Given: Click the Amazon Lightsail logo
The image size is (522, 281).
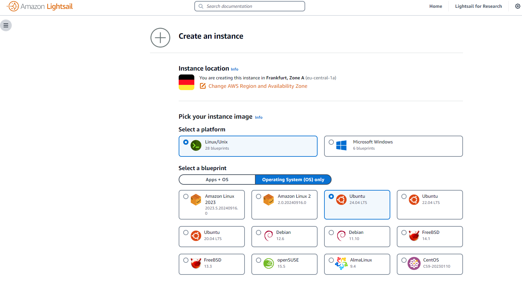Looking at the screenshot, I should point(40,7).
